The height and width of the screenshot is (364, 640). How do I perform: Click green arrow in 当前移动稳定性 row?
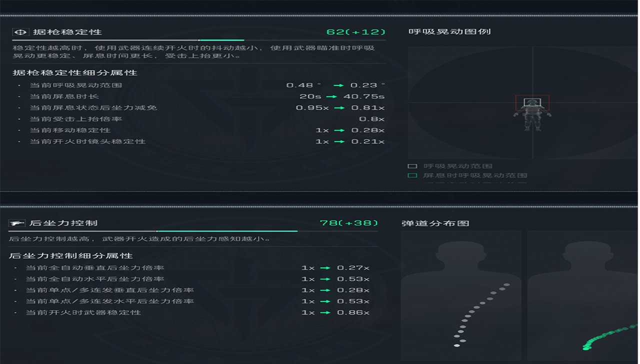click(x=339, y=130)
